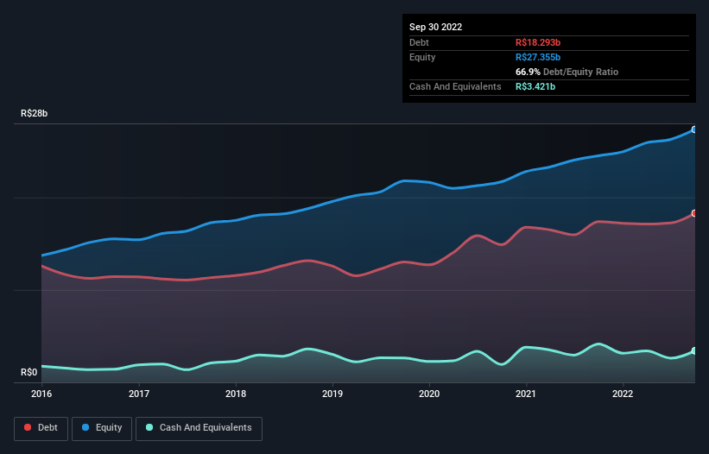Click the R$18.293b debt value
709x454 pixels.
pos(538,42)
